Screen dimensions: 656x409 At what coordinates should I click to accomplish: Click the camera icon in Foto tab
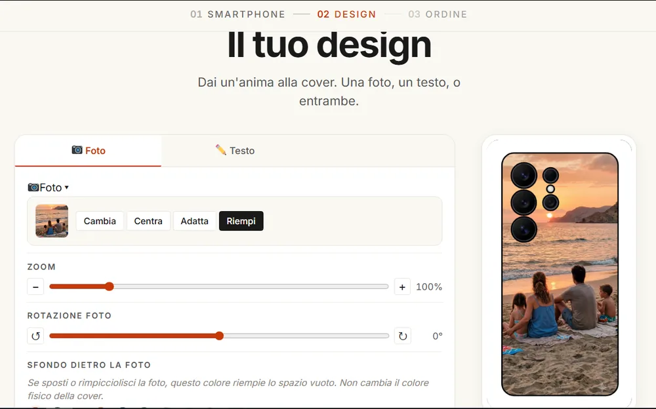point(77,149)
